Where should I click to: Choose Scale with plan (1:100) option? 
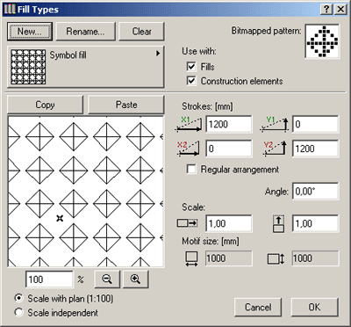tap(18, 298)
